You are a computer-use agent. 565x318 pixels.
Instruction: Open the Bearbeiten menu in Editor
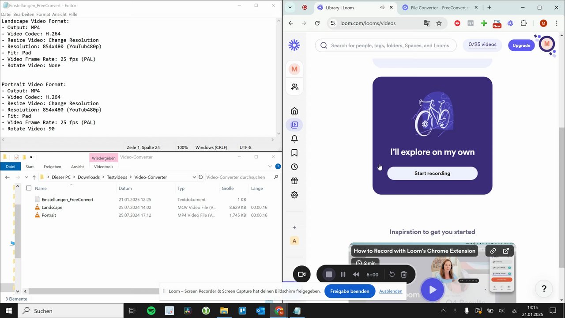[x=24, y=15]
